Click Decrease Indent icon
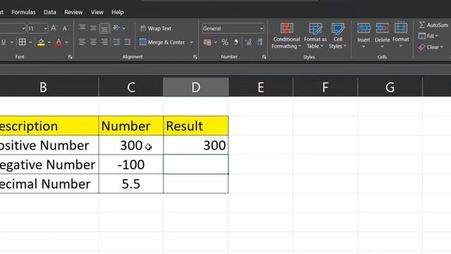 tap(116, 42)
